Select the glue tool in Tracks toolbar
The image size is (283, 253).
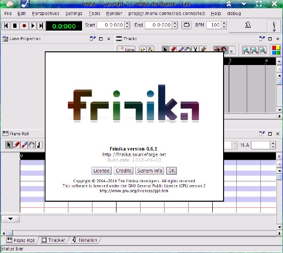203,49
